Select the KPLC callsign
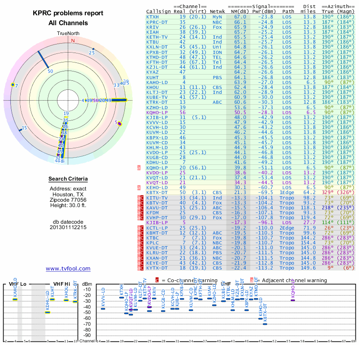Image resolution: width=359 pixels, height=345 pixels. [153, 243]
